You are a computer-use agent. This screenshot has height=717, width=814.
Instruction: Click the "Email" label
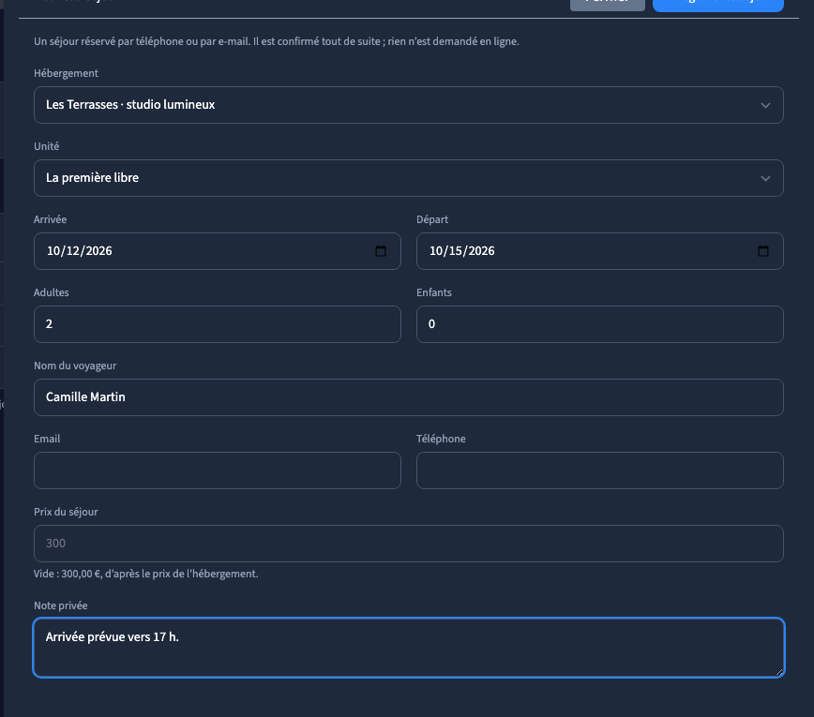pyautogui.click(x=47, y=439)
